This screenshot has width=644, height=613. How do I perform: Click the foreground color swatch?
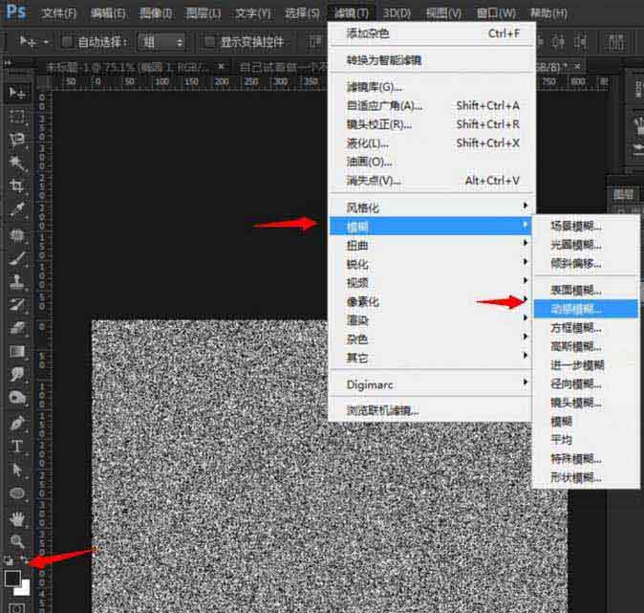[12, 578]
